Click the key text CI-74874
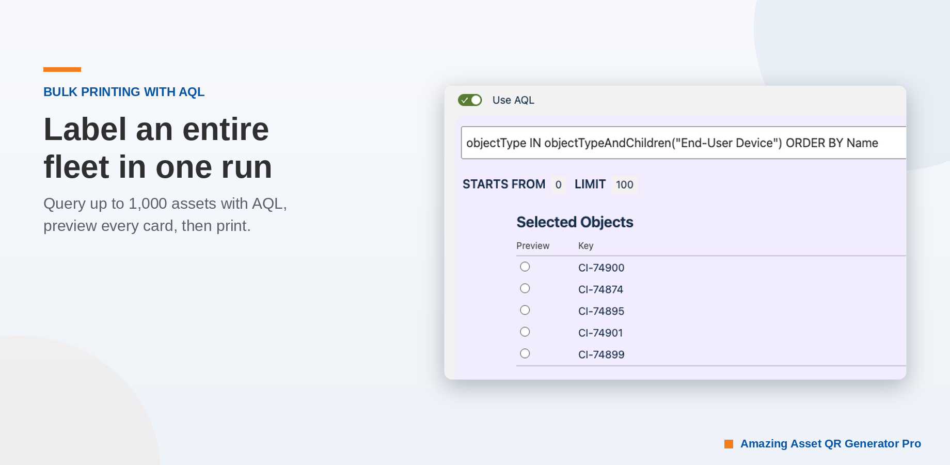The image size is (950, 465). pyautogui.click(x=600, y=289)
